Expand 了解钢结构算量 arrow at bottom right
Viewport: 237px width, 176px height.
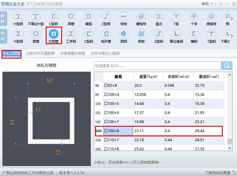click(235, 173)
